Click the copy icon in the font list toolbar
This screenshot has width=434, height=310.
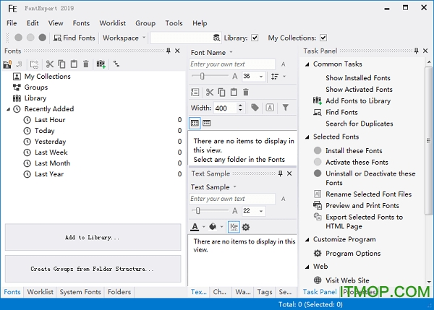(222, 92)
